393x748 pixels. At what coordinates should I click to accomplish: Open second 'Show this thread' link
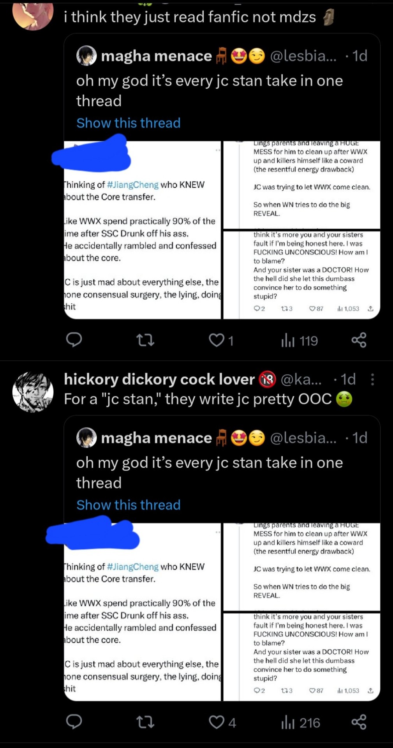(129, 505)
